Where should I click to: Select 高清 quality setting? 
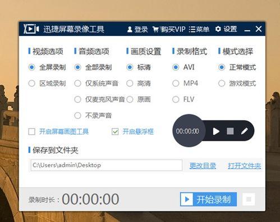pyautogui.click(x=139, y=84)
